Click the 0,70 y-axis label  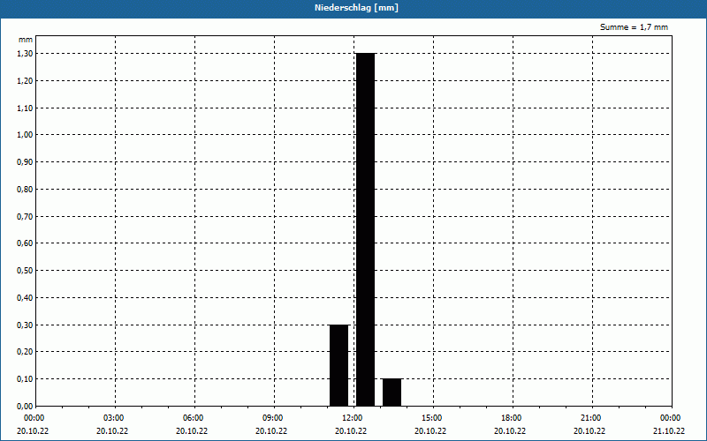tap(25, 216)
